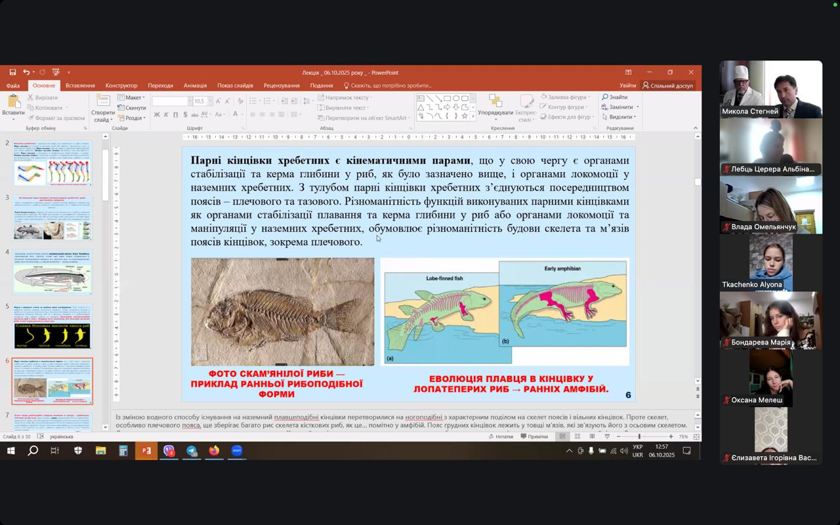The width and height of the screenshot is (840, 525).
Task: Click the Упорядкувати (Arrange) icon
Action: (495, 101)
